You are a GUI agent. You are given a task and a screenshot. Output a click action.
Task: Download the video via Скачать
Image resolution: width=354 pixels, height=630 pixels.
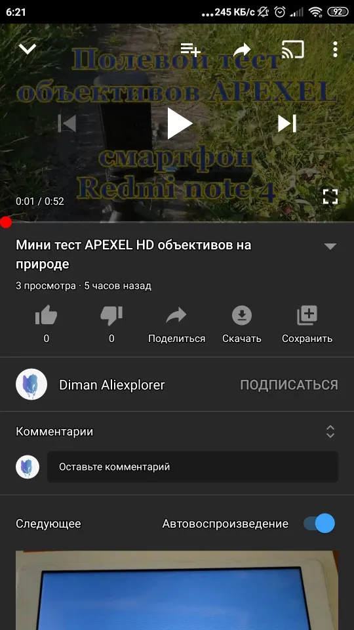(242, 325)
